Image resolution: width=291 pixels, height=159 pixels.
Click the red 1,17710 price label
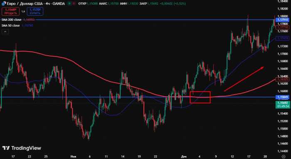(282, 27)
